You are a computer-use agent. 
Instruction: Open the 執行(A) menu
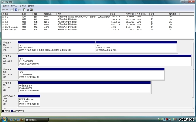coord(14,6)
